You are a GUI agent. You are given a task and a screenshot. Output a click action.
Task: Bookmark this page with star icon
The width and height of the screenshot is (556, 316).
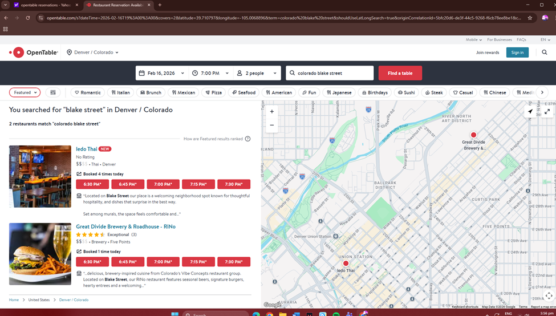(530, 18)
